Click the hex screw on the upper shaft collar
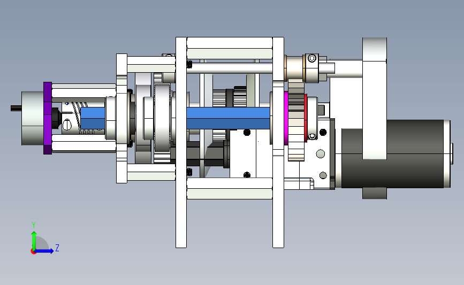Viewport: 464px width, 285px height. point(311,58)
